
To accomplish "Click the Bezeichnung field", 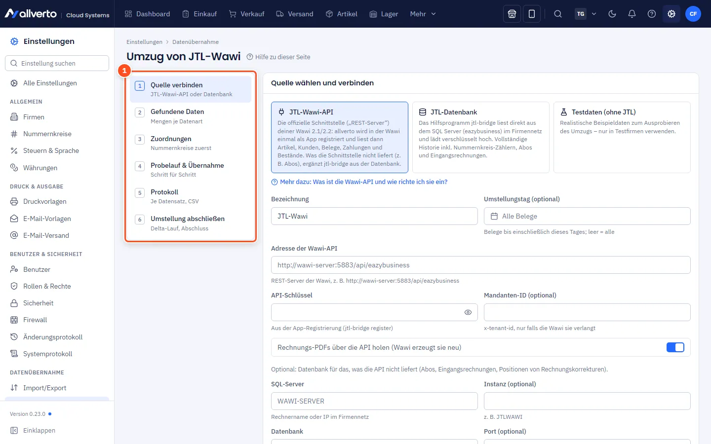I will click(x=374, y=216).
